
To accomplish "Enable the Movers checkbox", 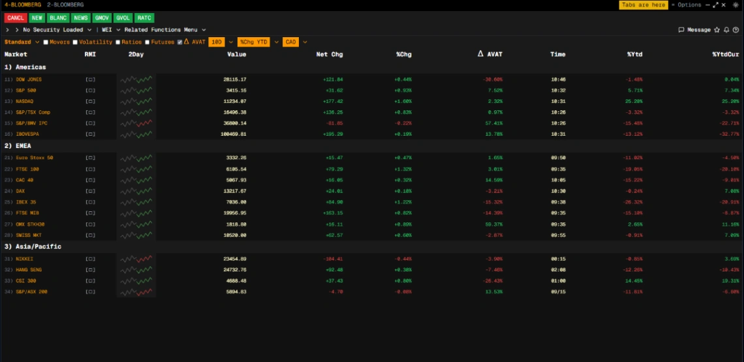I will click(x=46, y=42).
